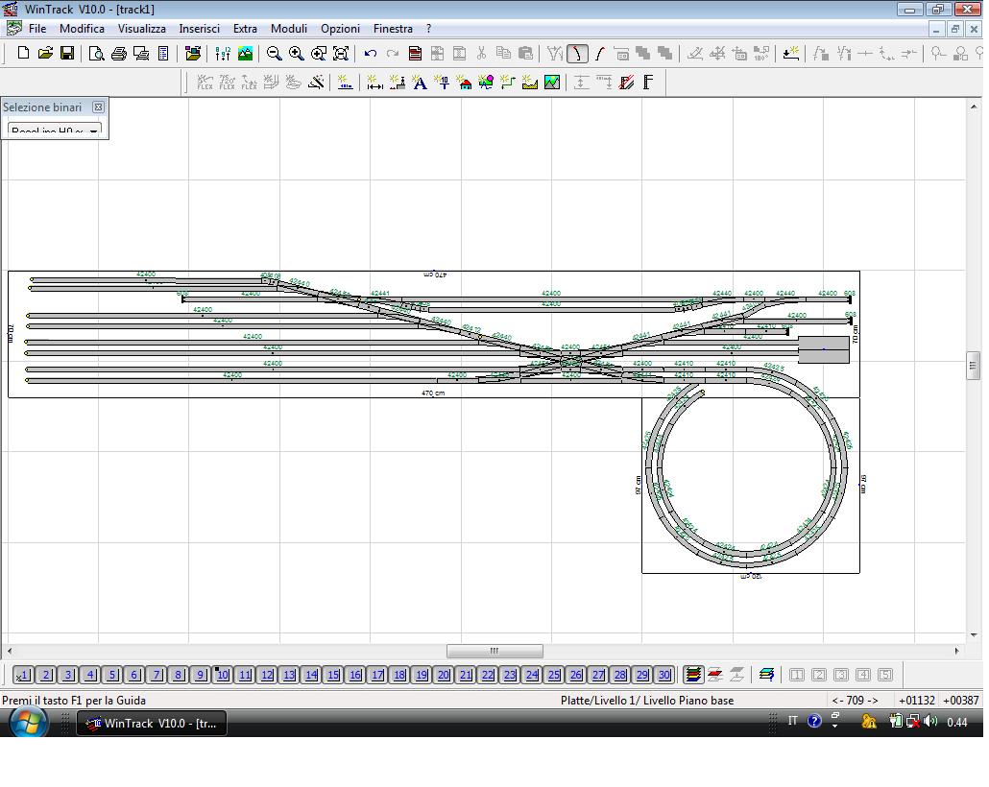Click the vertical scrollbar thumb
Screen dimensions: 989x787
973,366
